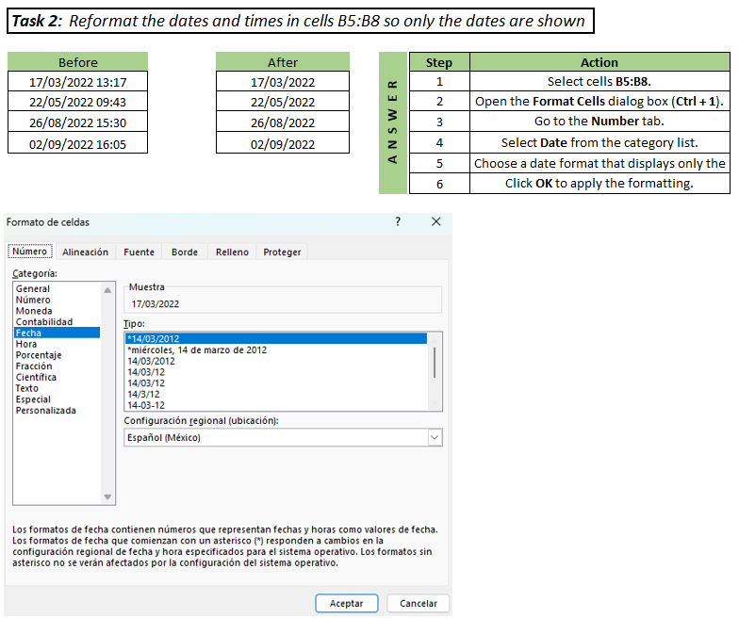Select Número in category list
Screen dimensions: 739x634
pyautogui.click(x=57, y=300)
